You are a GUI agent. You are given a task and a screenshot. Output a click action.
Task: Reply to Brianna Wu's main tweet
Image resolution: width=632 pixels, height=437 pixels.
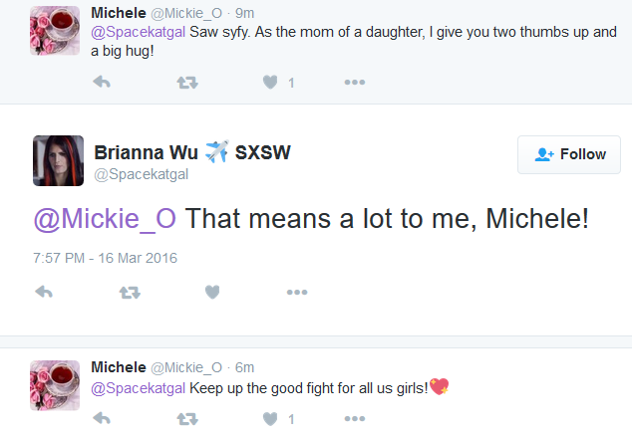coord(44,292)
